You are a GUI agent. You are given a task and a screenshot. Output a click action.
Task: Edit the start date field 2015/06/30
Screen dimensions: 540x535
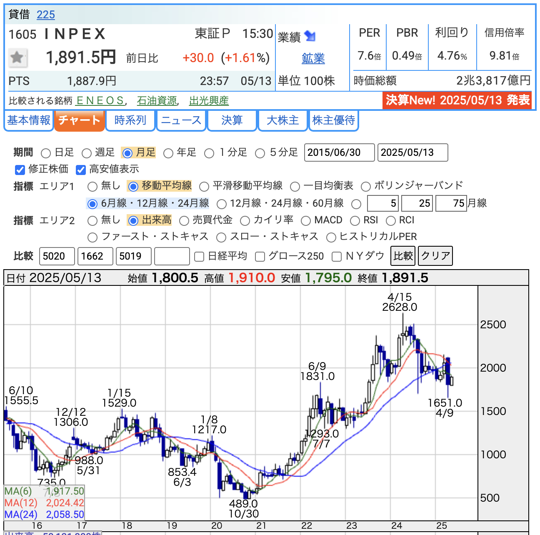[x=340, y=152]
